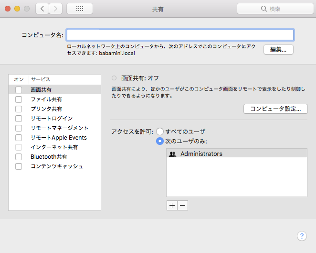Select the プリンタ共有 service row

point(54,109)
